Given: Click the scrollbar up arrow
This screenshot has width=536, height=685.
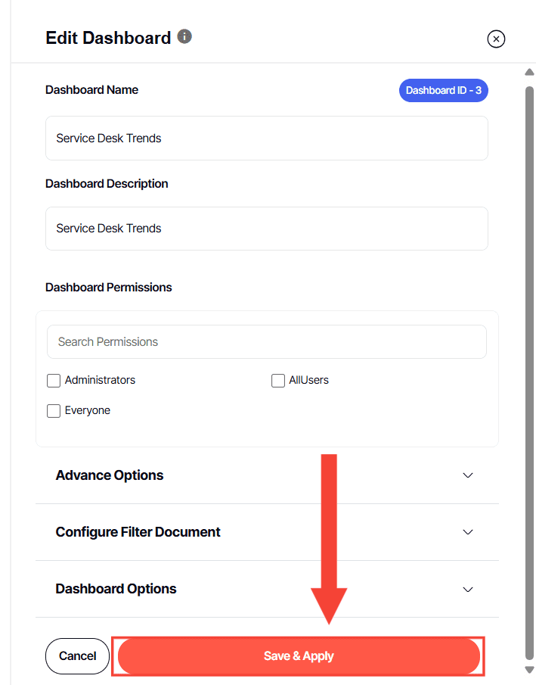Looking at the screenshot, I should point(529,73).
